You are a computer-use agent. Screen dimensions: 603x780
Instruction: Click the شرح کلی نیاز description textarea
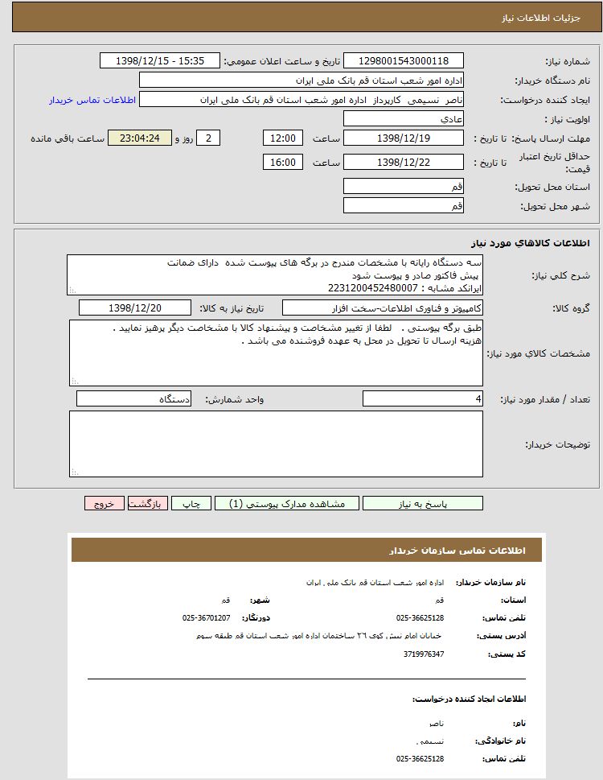pyautogui.click(x=275, y=275)
